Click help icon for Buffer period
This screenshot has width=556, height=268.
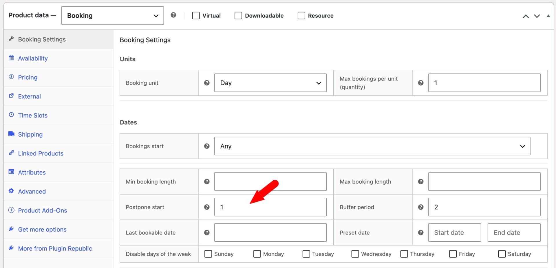[421, 207]
